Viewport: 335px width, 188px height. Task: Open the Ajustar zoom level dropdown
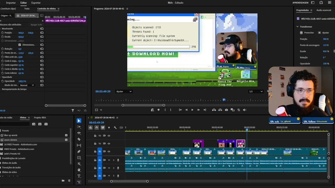click(x=124, y=91)
